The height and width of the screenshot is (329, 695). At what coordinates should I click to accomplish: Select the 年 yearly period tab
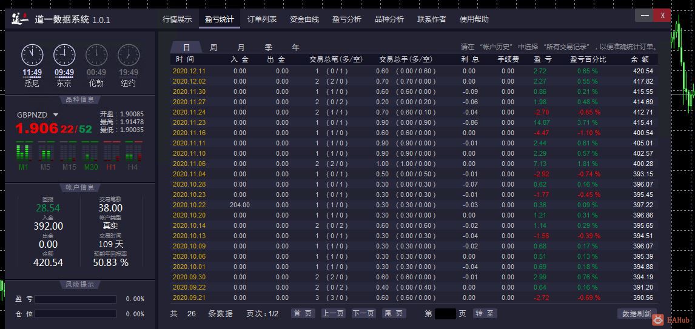click(x=295, y=47)
